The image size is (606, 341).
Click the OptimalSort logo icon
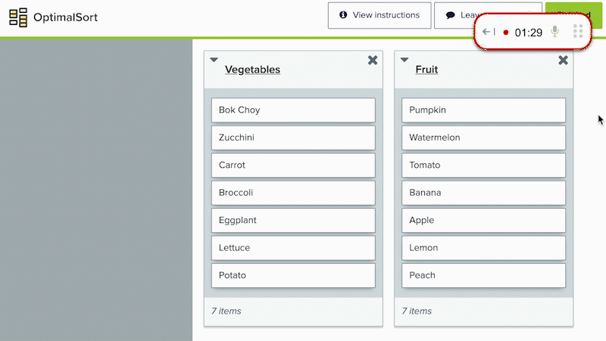[x=18, y=17]
